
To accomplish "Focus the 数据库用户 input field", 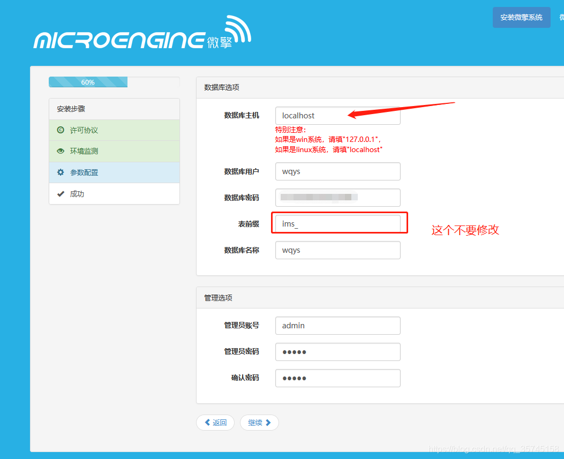I will pos(338,171).
